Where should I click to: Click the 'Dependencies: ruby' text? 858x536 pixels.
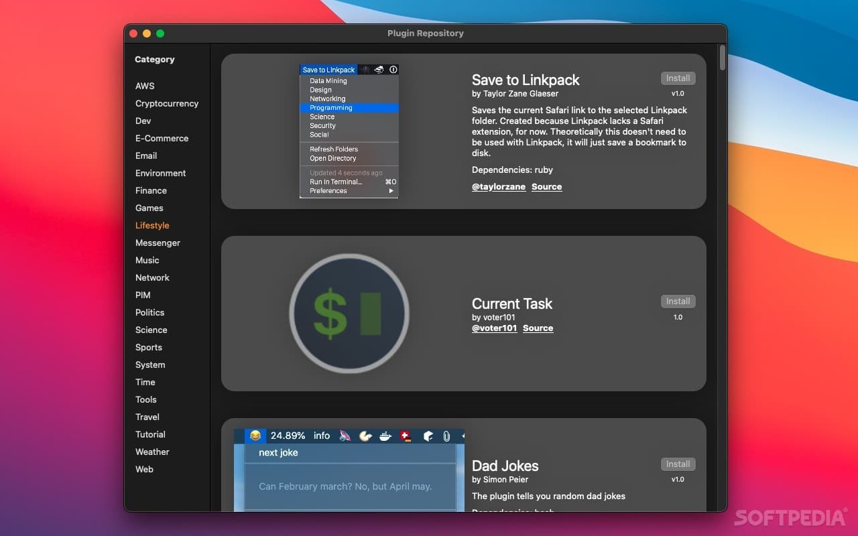pos(513,170)
